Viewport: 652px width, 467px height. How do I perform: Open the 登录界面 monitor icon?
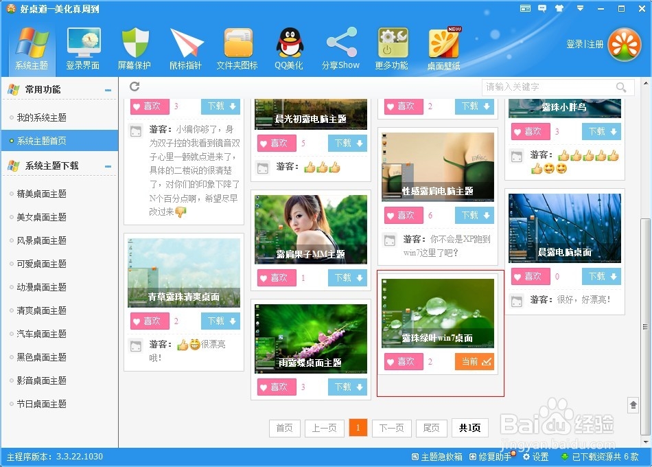pyautogui.click(x=83, y=43)
